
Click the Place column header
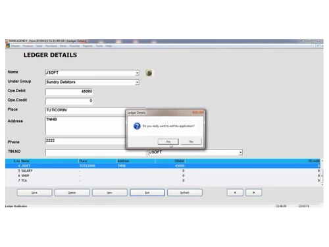[97, 161]
